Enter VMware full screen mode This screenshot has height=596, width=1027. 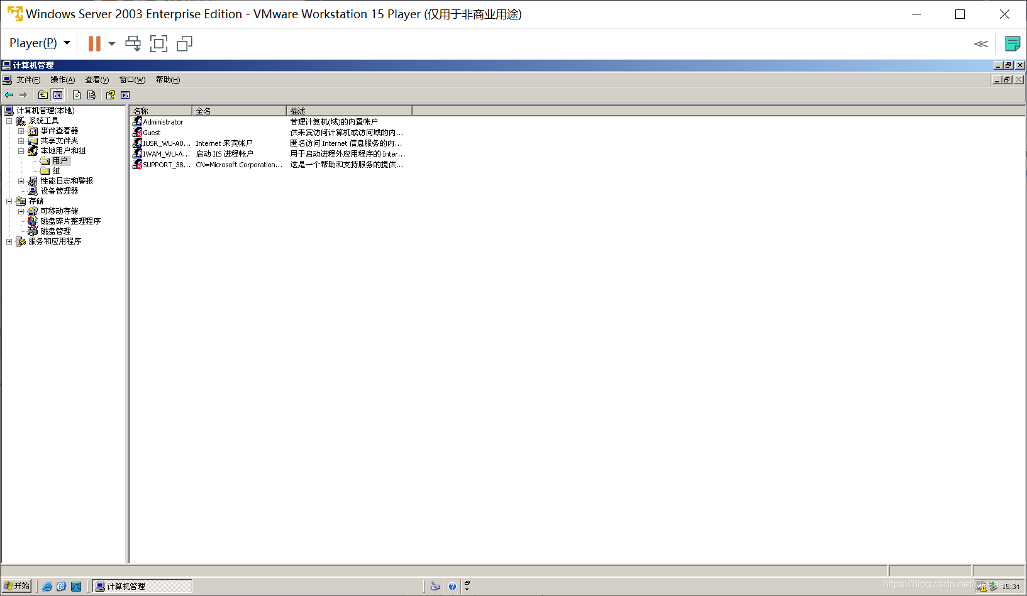tap(158, 43)
